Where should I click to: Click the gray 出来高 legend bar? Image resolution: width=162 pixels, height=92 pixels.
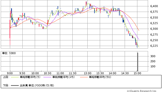15,85
